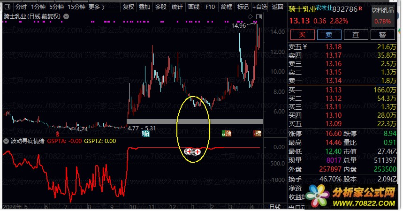Toggle the 简框 simple frame
Viewport: 403px width, 211px height.
coord(227,7)
